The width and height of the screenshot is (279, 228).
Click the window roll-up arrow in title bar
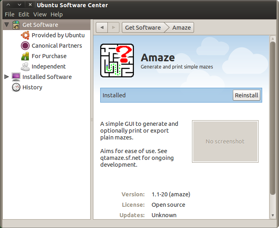point(8,5)
